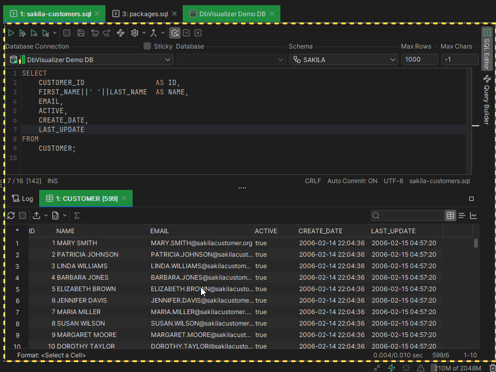Enable the Sticky checkbox
The width and height of the screenshot is (496, 372).
click(x=147, y=46)
